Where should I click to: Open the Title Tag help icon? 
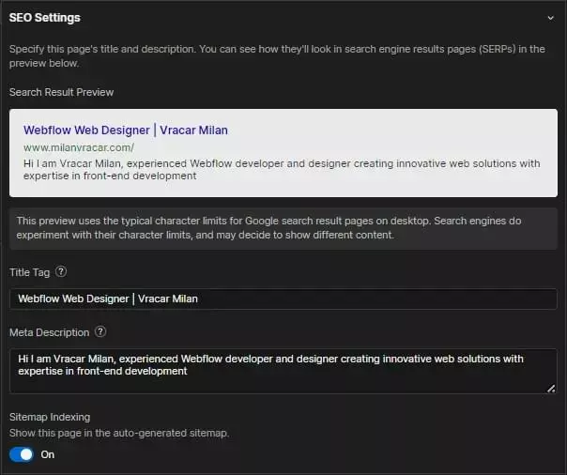tap(61, 271)
